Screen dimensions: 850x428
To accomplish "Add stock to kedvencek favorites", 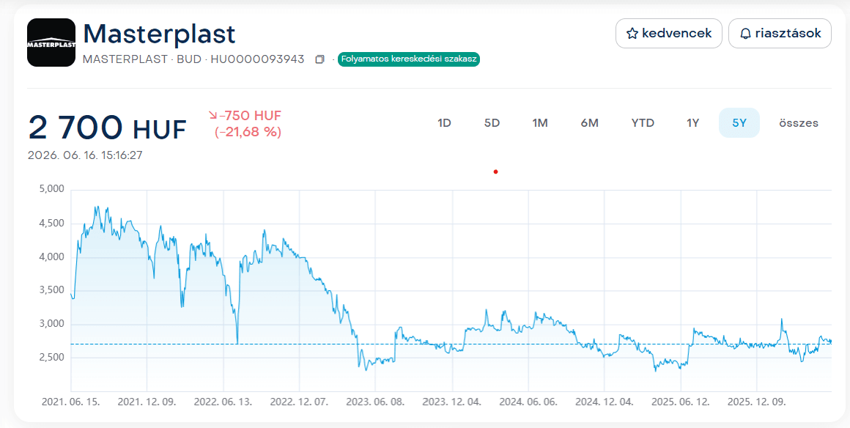I will point(669,33).
